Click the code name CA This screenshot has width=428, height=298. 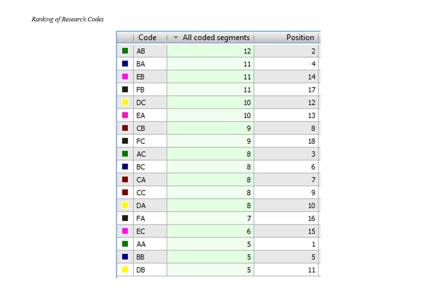click(x=141, y=180)
